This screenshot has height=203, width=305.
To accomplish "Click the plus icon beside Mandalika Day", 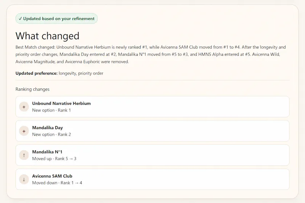I will pos(24,131).
